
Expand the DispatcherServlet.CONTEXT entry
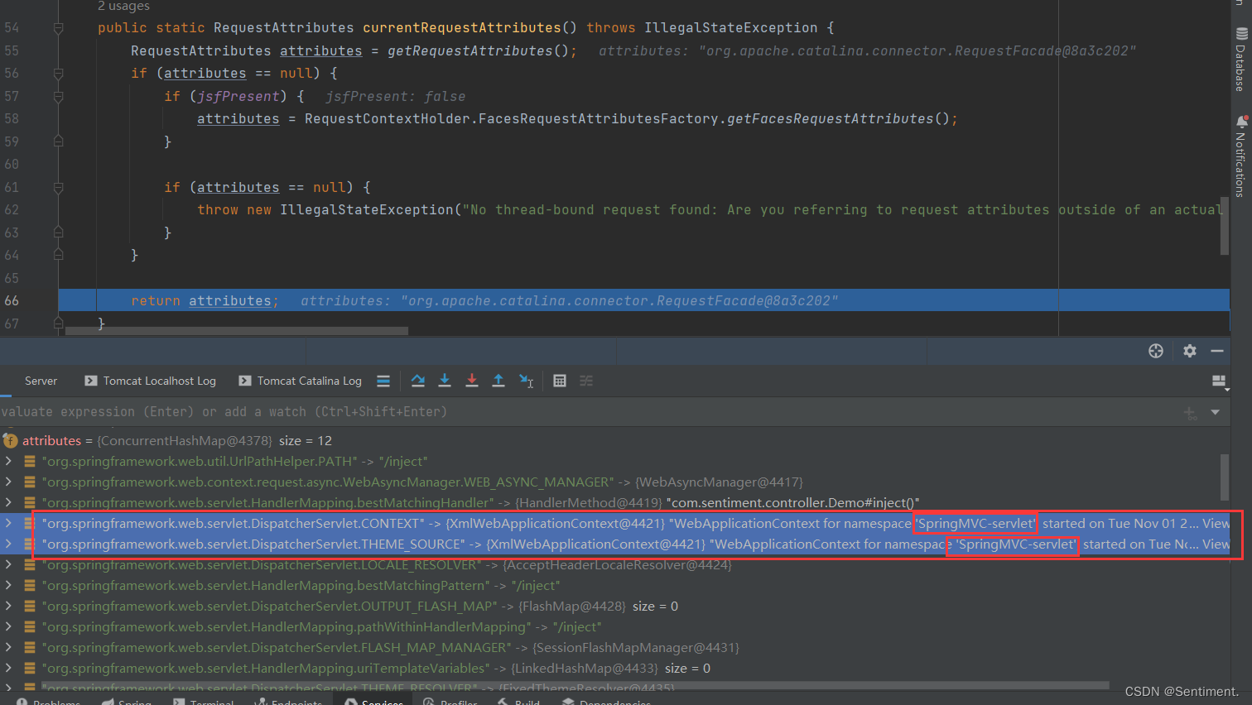tap(8, 524)
